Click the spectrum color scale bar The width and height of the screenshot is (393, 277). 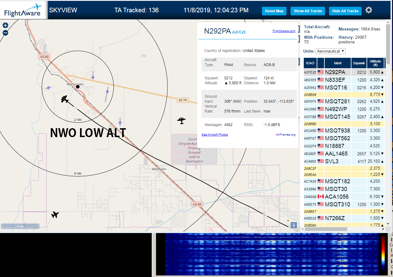click(383, 254)
